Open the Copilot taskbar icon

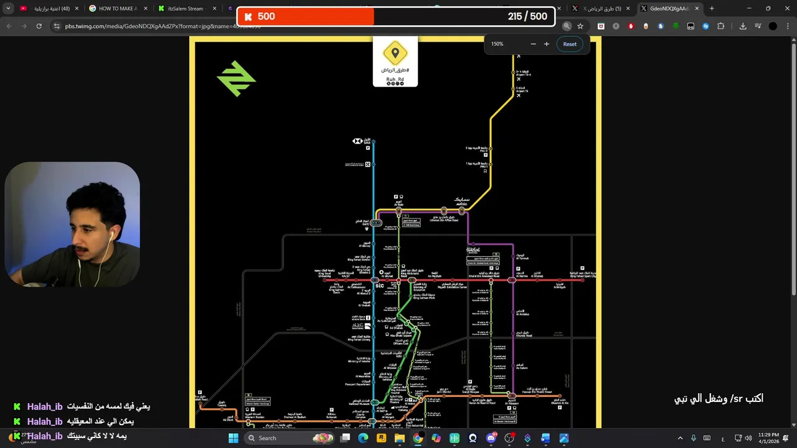click(x=436, y=438)
